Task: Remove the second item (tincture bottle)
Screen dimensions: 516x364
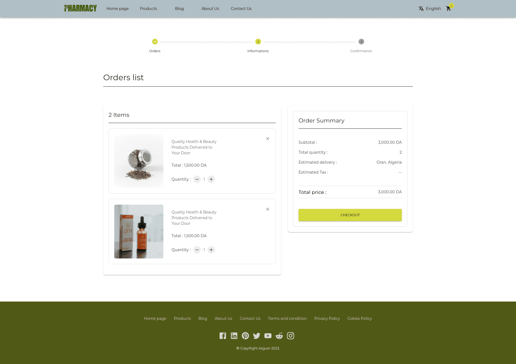Action: [x=268, y=209]
